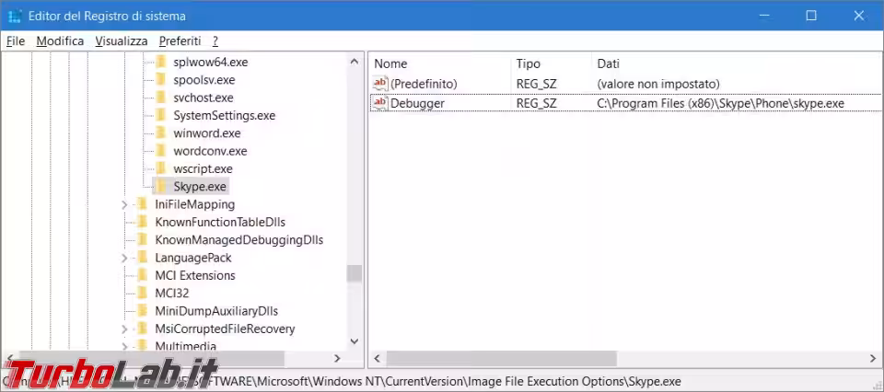Select the SystemSettings.exe key

coord(225,115)
